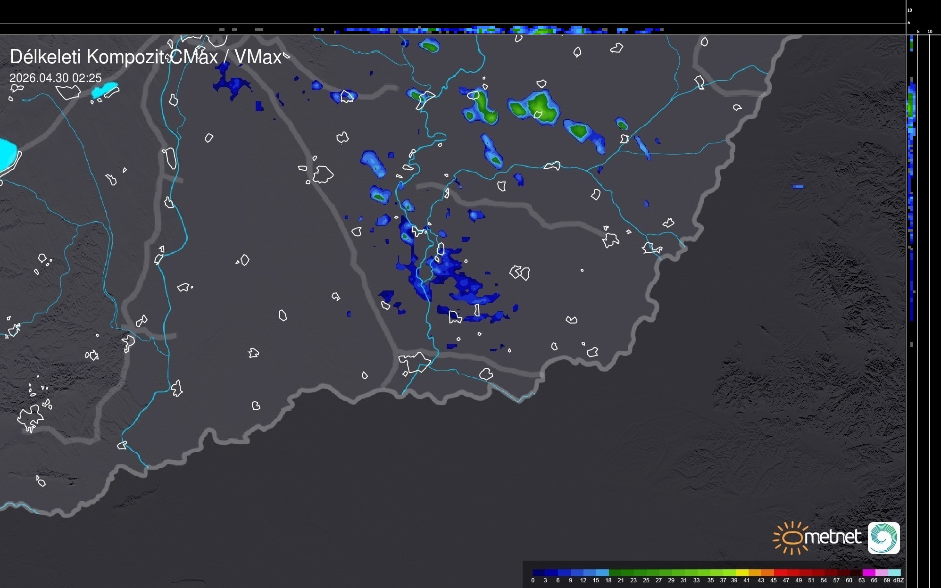The image size is (941, 588).
Task: Click the teal swirl app icon
Action: 883,538
